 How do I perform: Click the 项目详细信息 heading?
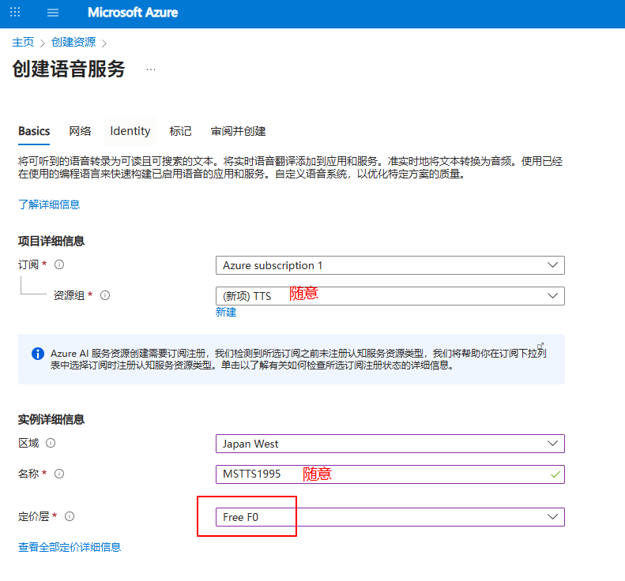point(51,241)
